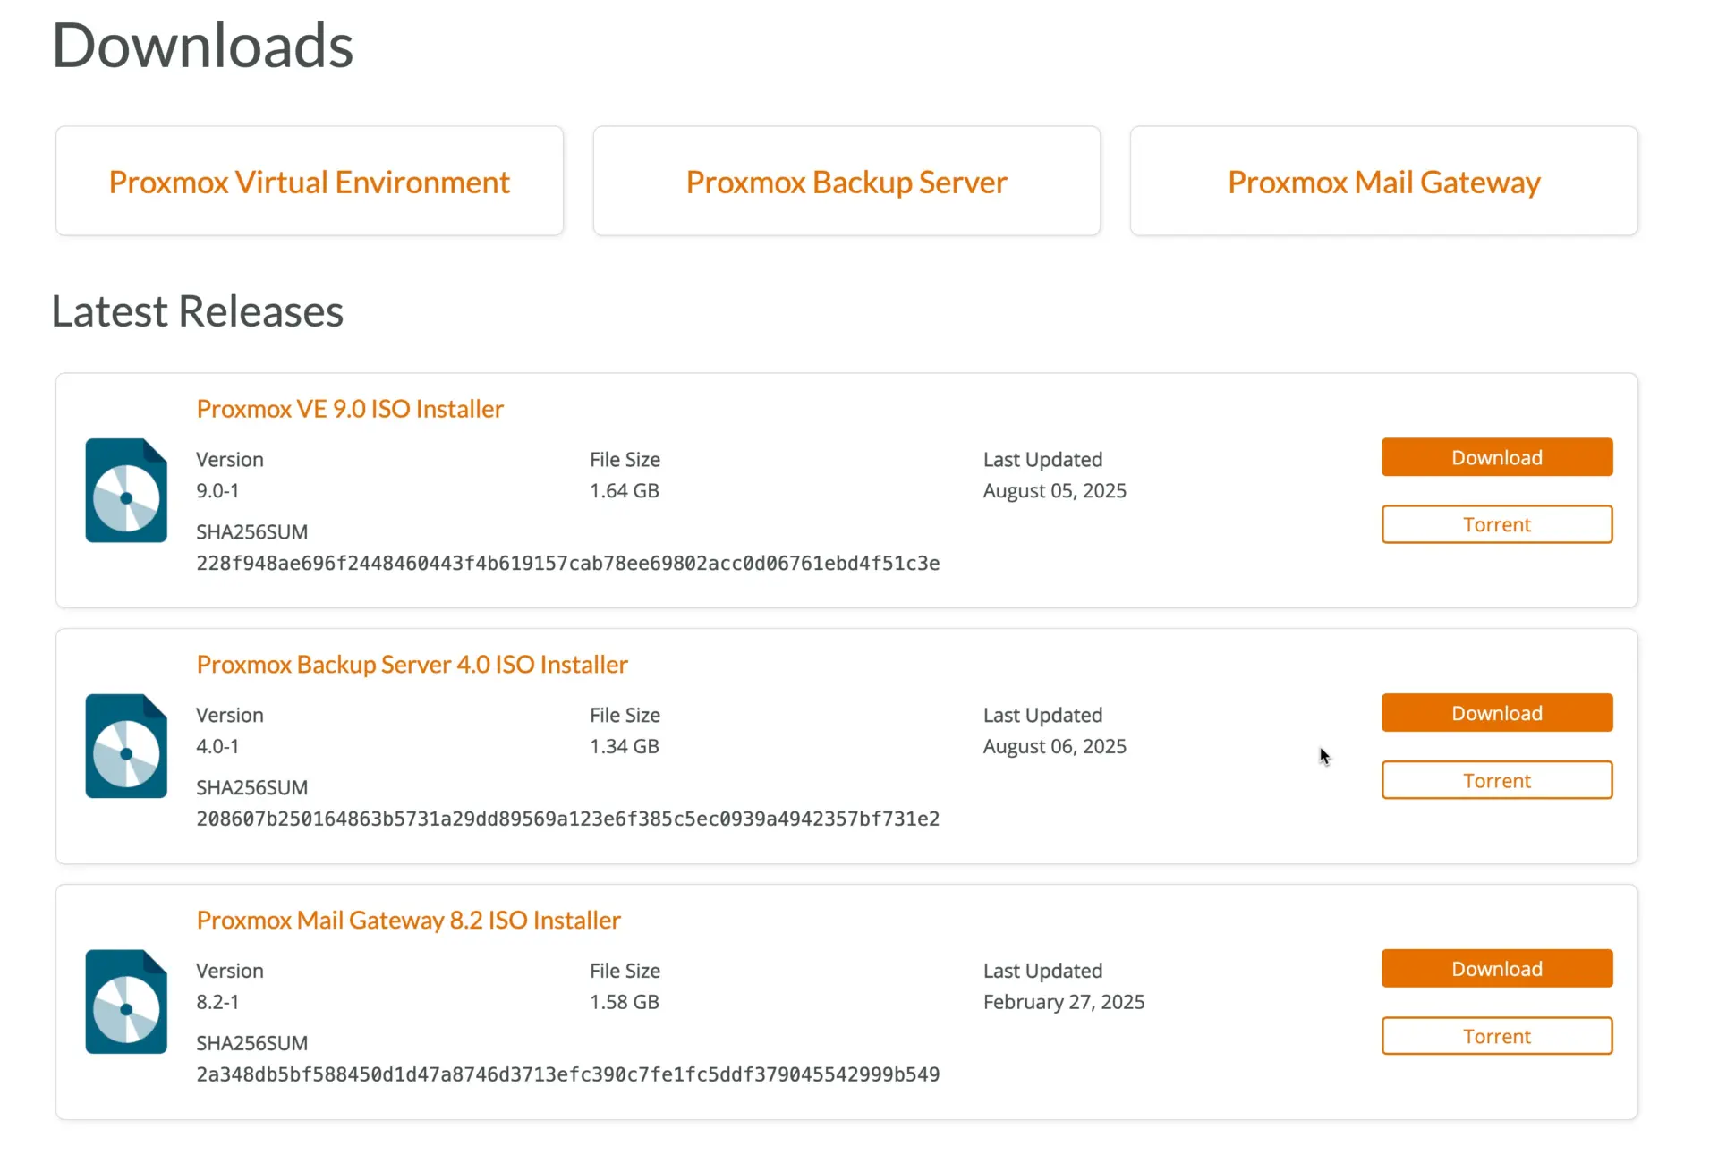Screen dimensions: 1718x1163
Task: Download the Proxmox Mail Gateway 8.2 ISO
Action: (x=1496, y=968)
